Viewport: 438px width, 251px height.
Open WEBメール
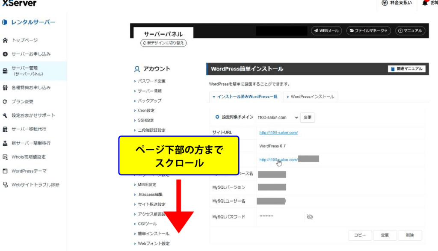[326, 31]
